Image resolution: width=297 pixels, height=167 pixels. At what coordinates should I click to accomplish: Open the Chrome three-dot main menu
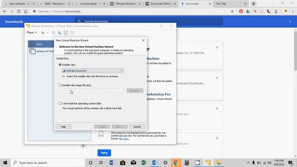point(293,11)
